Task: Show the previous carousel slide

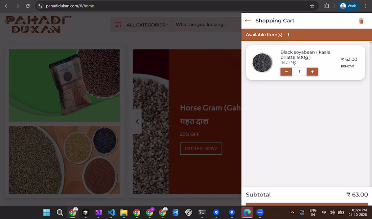Action: (137, 121)
